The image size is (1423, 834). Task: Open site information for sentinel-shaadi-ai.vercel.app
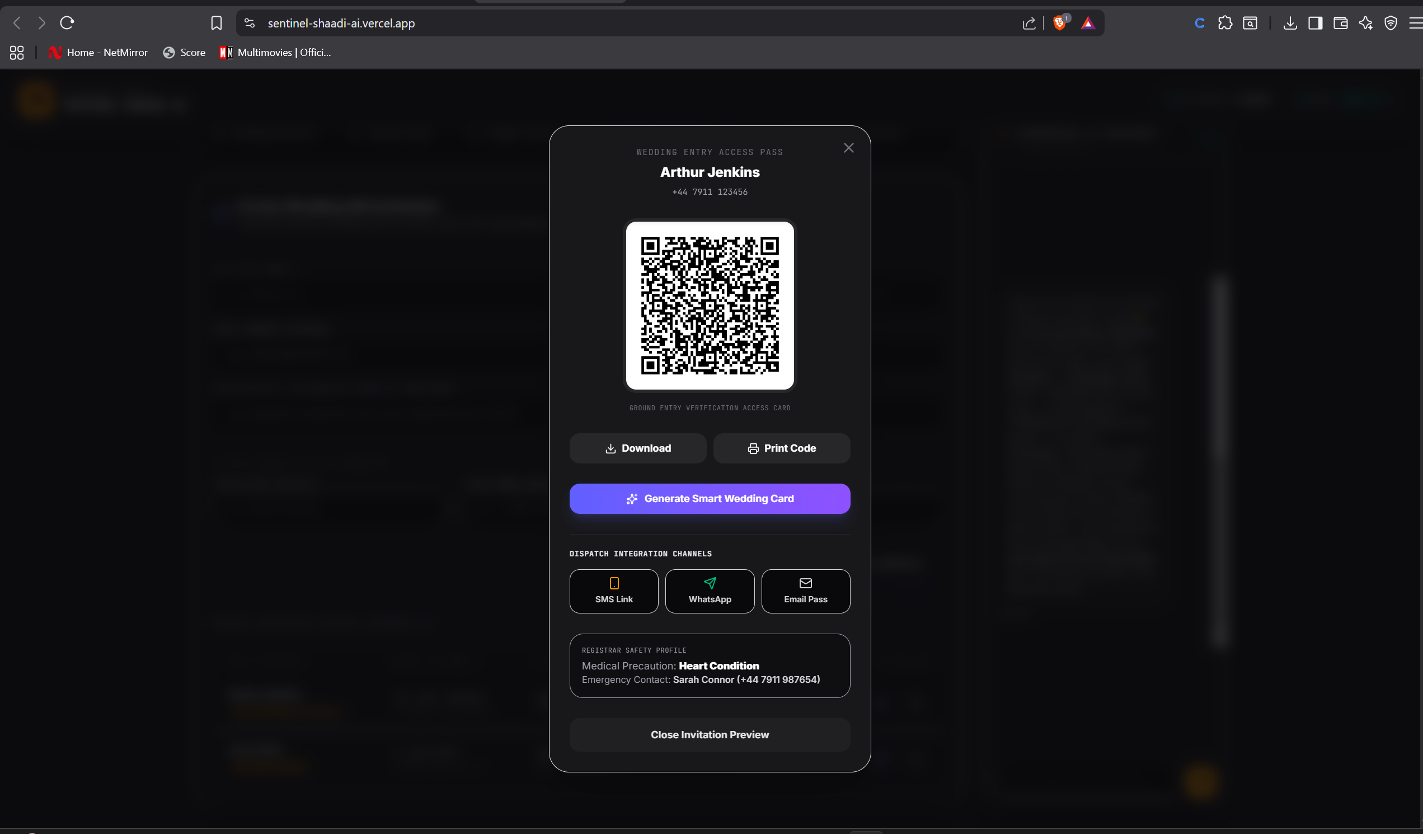coord(250,23)
